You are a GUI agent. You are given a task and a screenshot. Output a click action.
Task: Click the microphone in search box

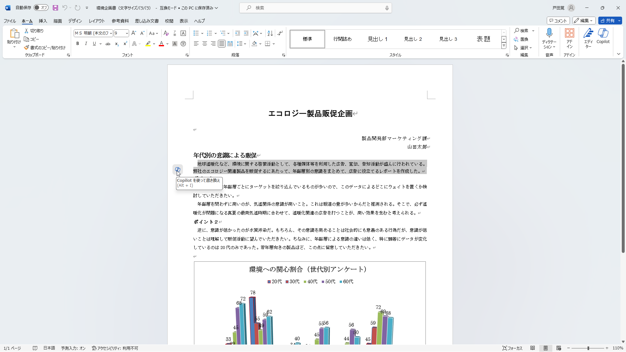tap(387, 8)
